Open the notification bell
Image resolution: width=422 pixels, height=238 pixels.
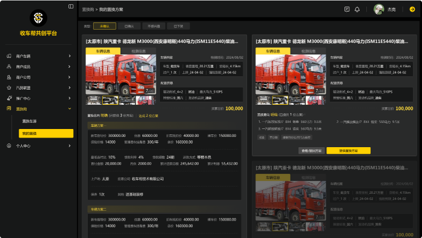[x=357, y=10]
